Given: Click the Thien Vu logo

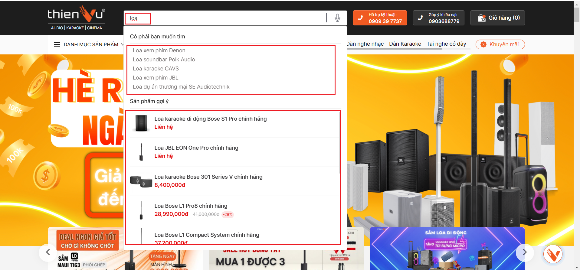Looking at the screenshot, I should coord(76,18).
